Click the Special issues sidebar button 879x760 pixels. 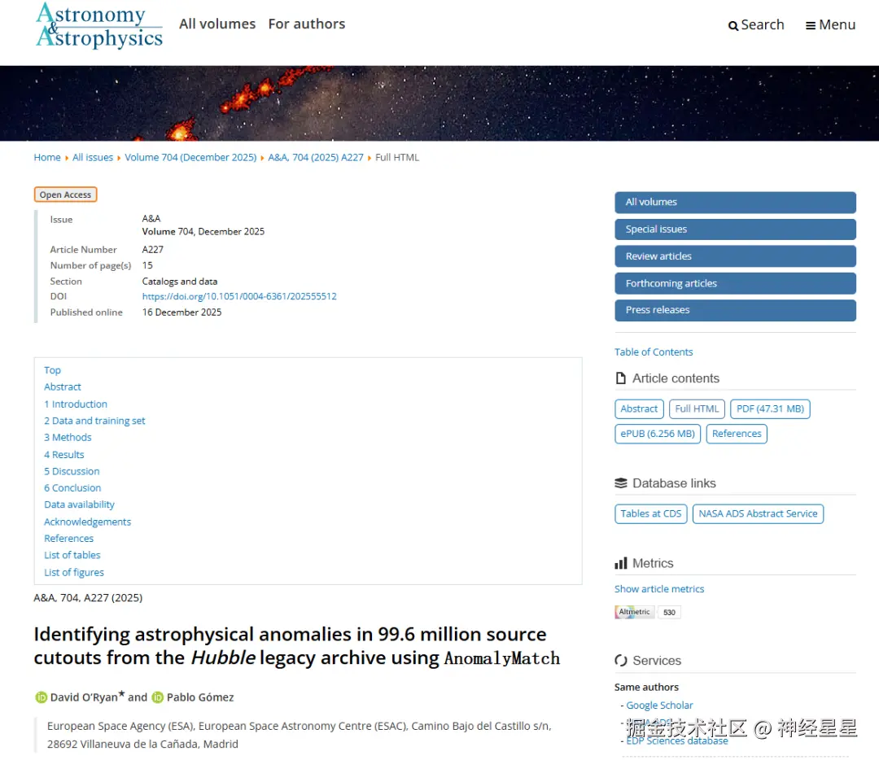pyautogui.click(x=735, y=229)
